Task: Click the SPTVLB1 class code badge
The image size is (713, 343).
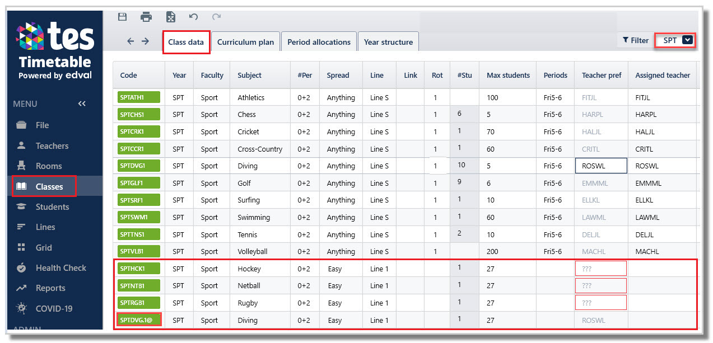Action: [x=139, y=251]
